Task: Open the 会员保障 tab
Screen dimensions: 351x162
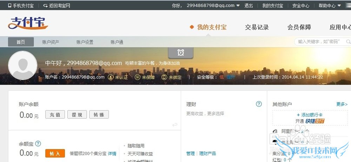Action: point(299,27)
